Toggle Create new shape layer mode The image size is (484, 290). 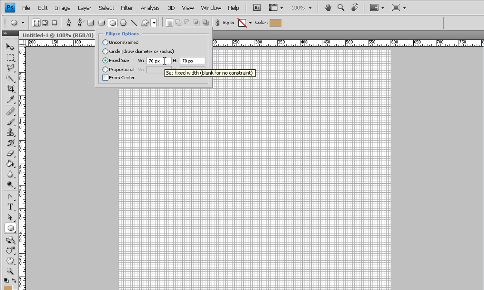click(x=169, y=23)
